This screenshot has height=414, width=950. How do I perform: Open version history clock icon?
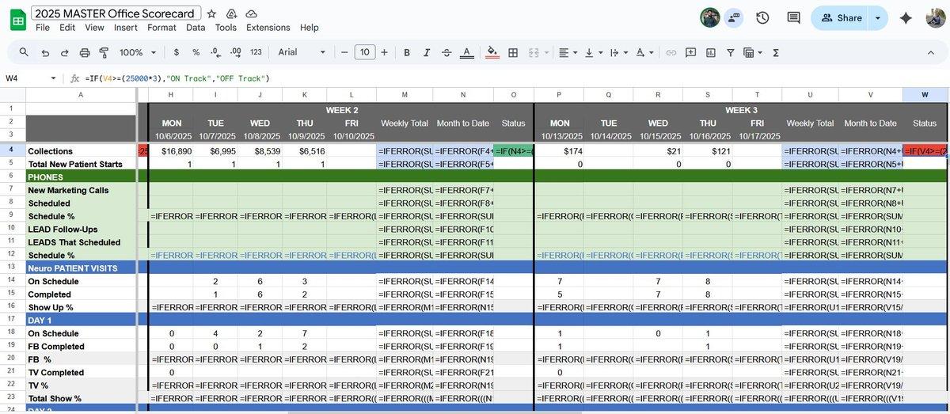[x=762, y=17]
